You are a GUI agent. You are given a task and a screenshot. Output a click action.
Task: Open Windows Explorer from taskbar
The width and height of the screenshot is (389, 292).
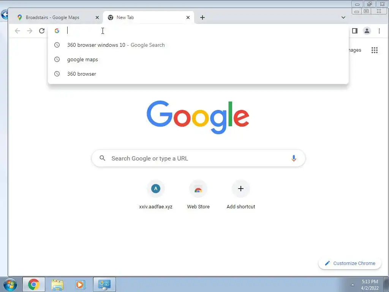point(57,284)
